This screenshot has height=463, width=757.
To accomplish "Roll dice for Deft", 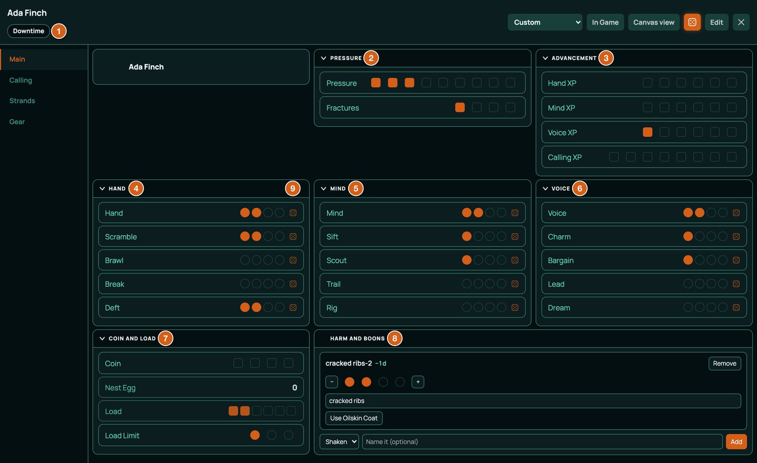I will click(293, 308).
